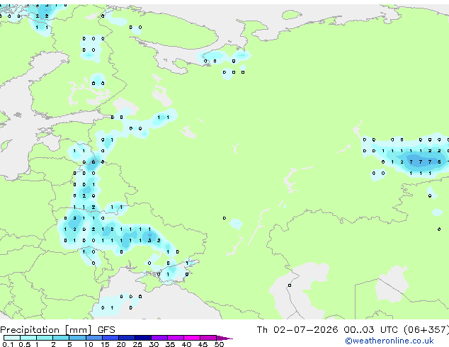Click the 0.1–0.5 mm legend color box
The image size is (449, 347).
pos(12,338)
